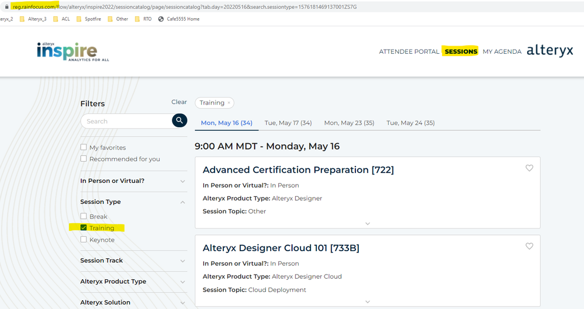Expand the Session Track filter
This screenshot has height=309, width=584.
pos(182,261)
